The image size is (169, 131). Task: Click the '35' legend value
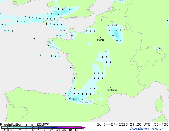(x=64, y=130)
